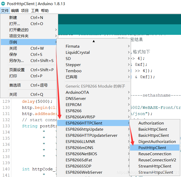Choose 关闭 Ctrl+Q quit entry

pos(29,95)
